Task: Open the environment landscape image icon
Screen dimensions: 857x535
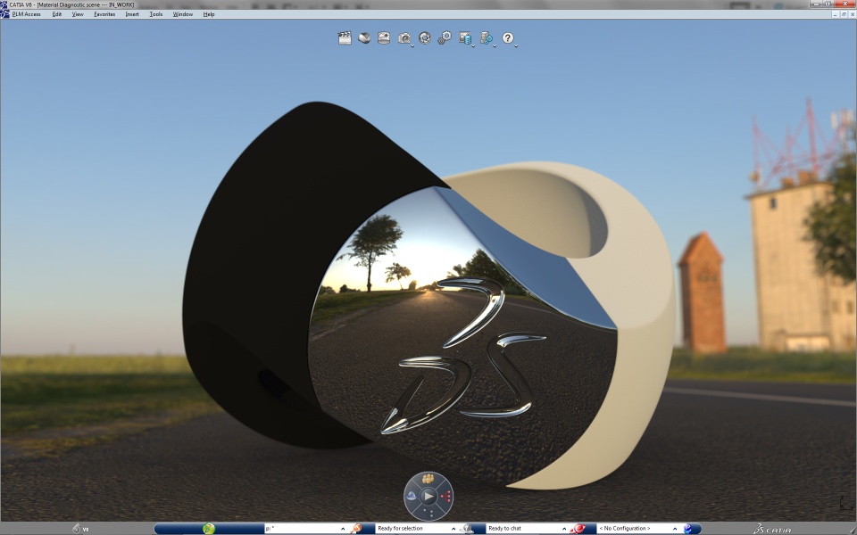Action: pyautogui.click(x=384, y=37)
